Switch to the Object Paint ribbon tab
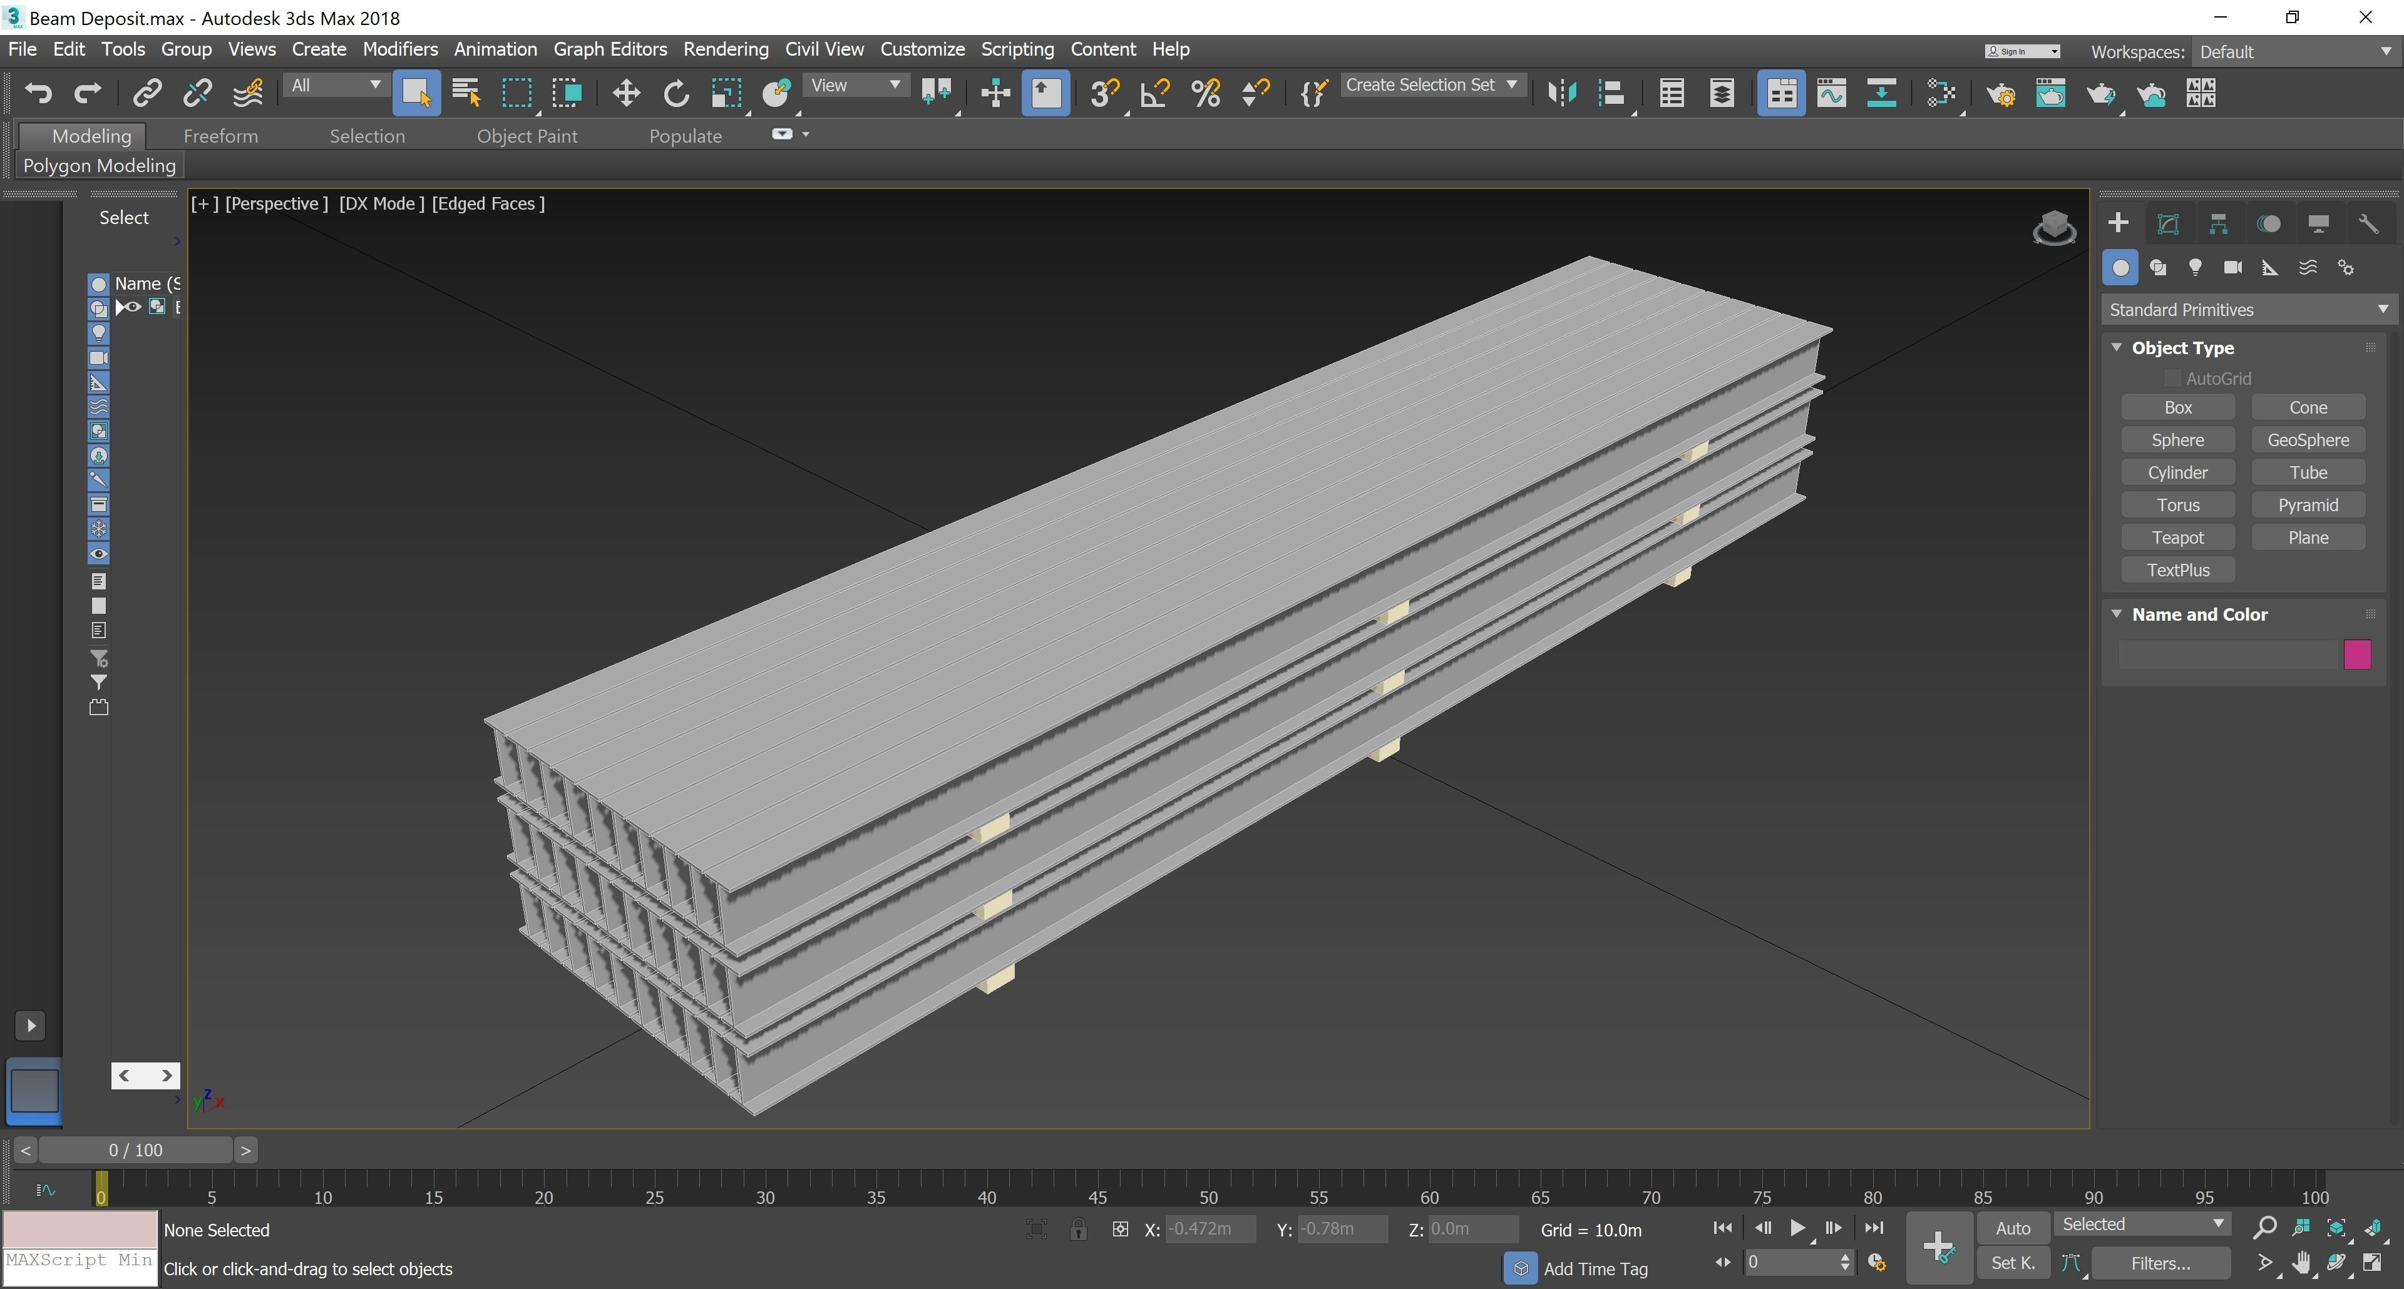This screenshot has width=2404, height=1289. pyautogui.click(x=527, y=136)
